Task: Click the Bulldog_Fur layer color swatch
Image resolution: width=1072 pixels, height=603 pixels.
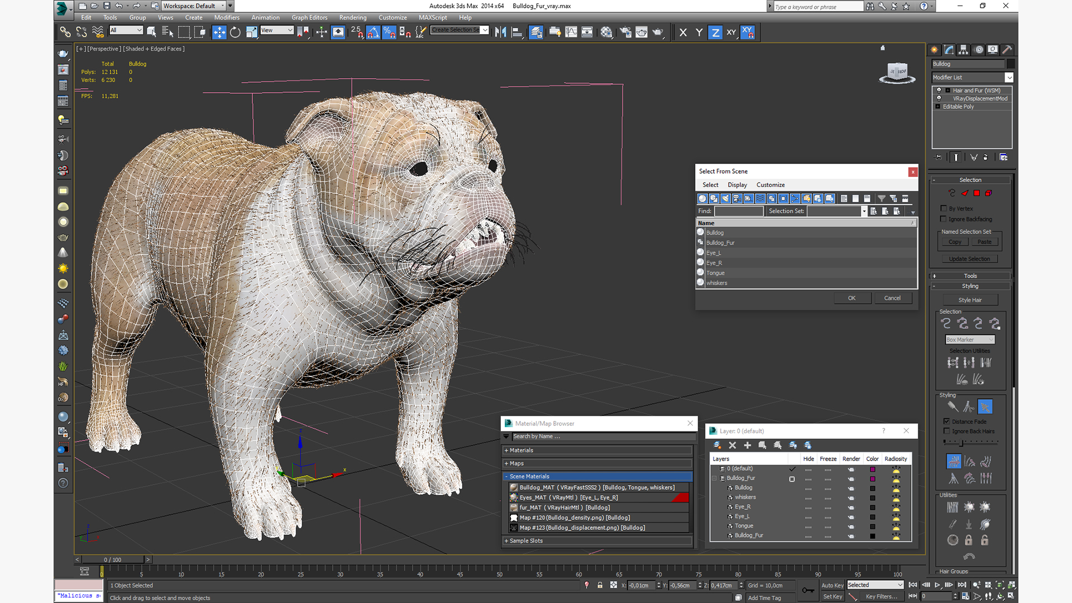Action: coord(873,478)
